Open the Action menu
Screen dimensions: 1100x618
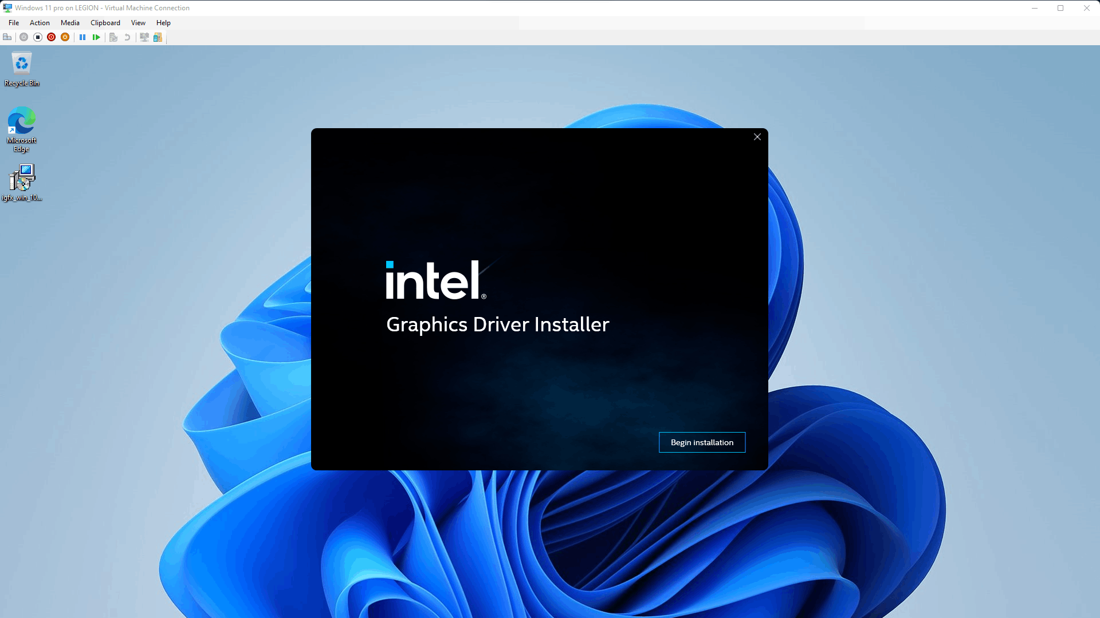[x=40, y=23]
